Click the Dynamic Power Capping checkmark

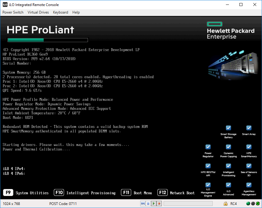[x=228, y=147]
